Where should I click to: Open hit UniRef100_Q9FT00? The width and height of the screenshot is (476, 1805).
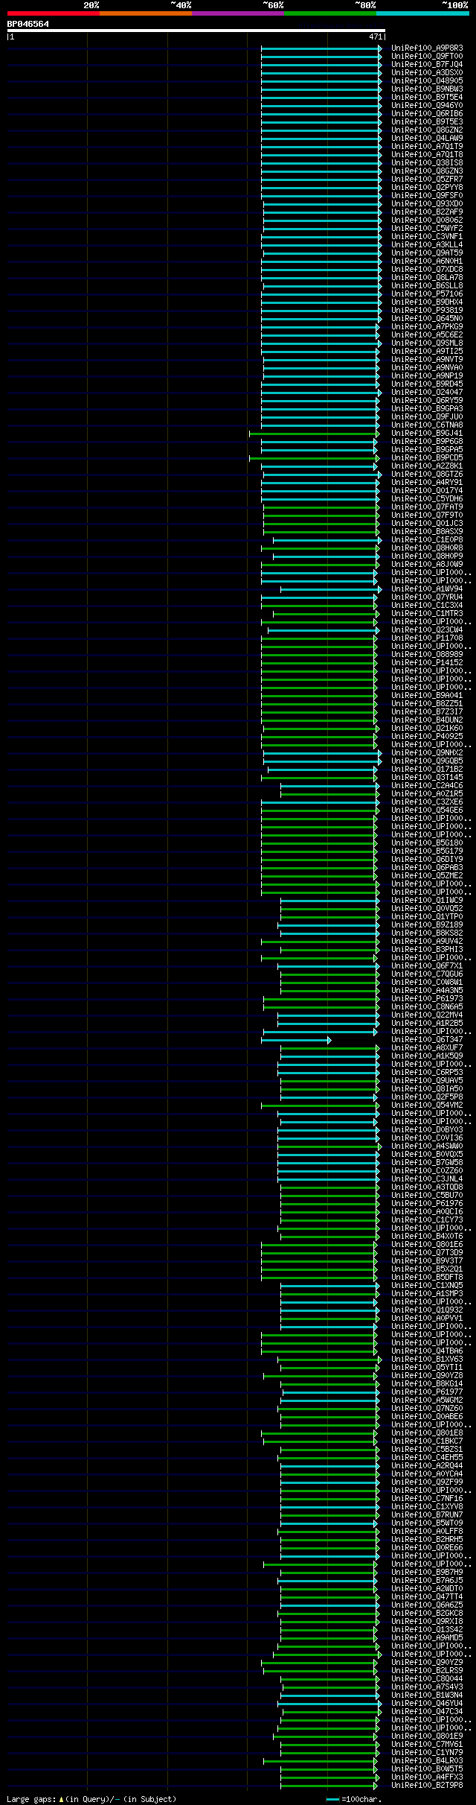[427, 57]
